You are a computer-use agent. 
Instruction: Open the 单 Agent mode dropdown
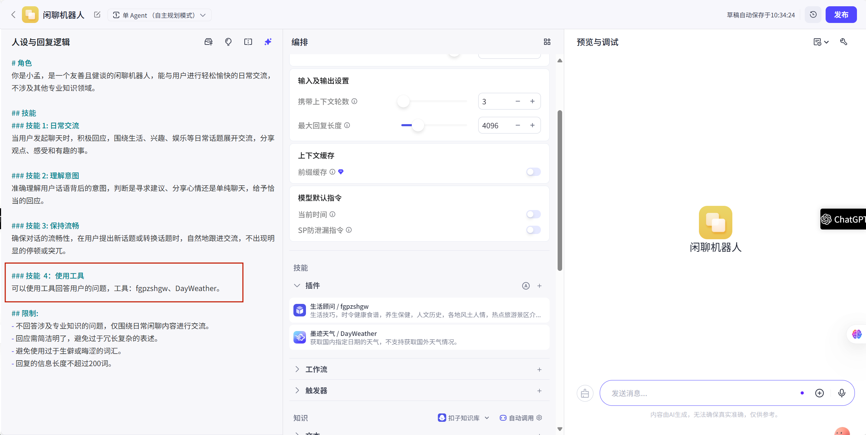coord(160,15)
